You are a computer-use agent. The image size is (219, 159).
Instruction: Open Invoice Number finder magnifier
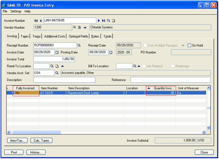(109, 21)
